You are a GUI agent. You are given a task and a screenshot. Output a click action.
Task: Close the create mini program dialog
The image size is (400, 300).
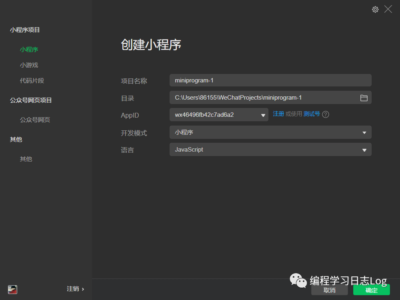point(388,9)
